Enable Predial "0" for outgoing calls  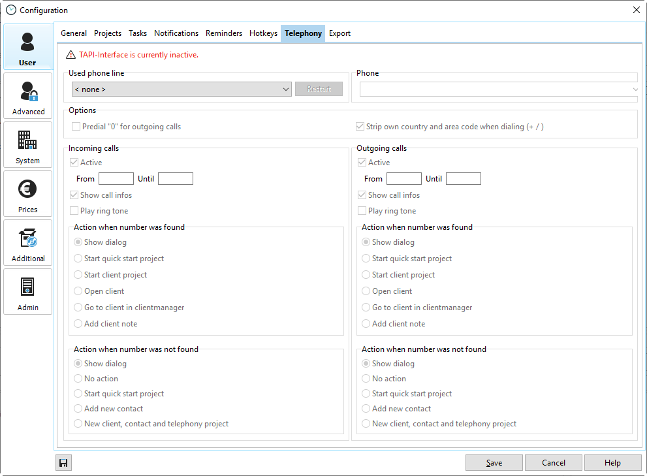76,127
